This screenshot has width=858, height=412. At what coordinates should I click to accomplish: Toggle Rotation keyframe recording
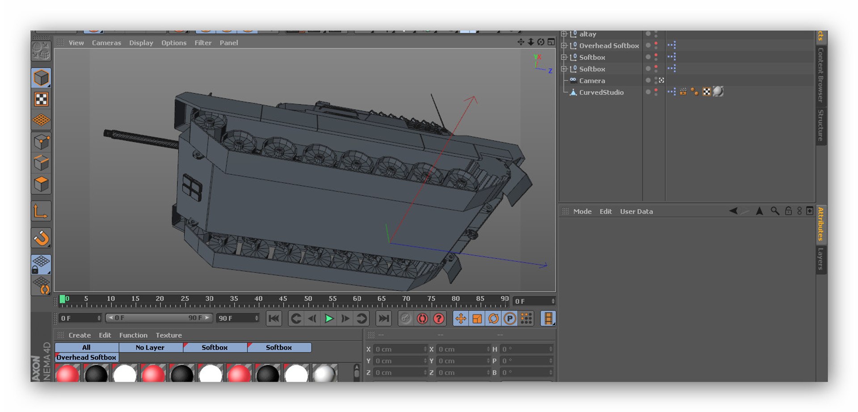(493, 319)
